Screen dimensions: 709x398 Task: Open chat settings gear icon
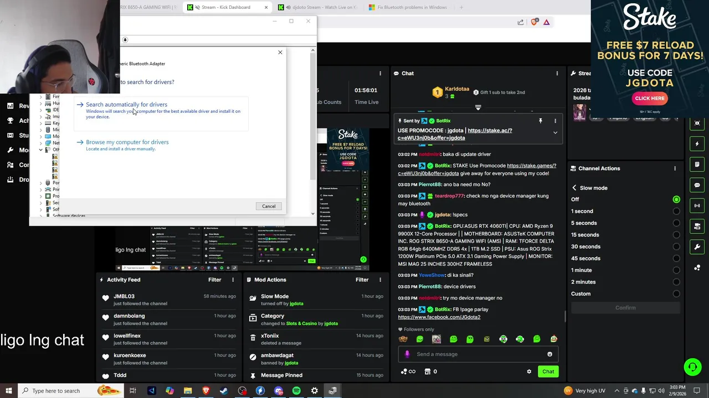click(529, 371)
